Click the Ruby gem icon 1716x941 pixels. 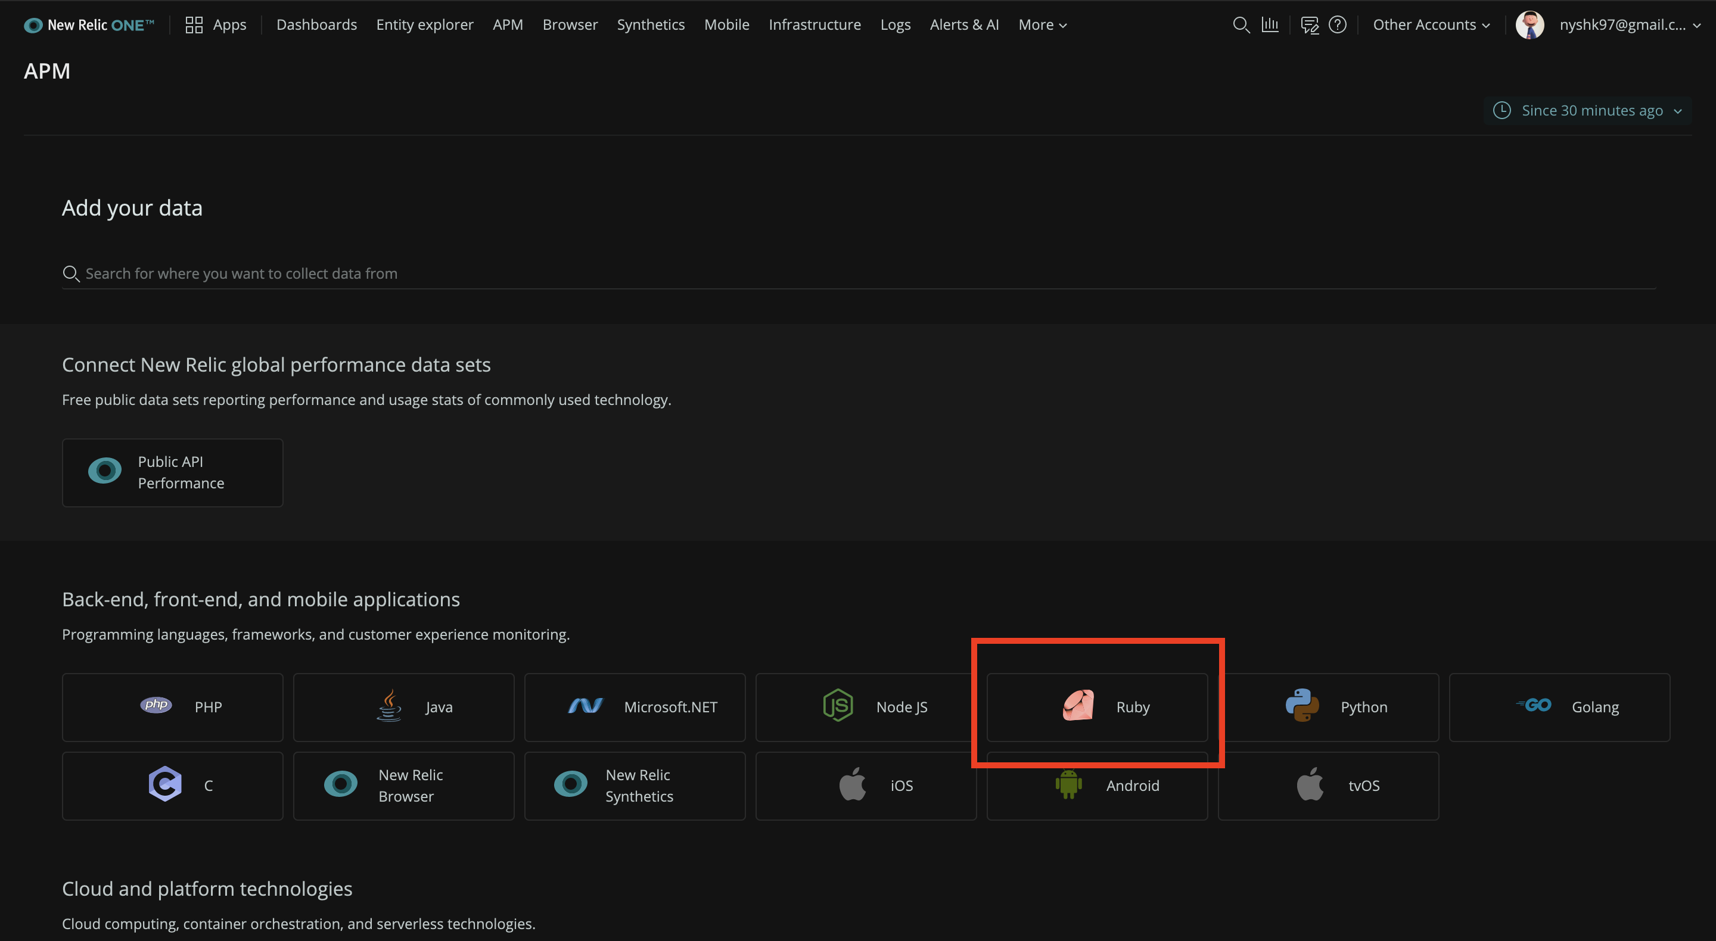tap(1078, 705)
